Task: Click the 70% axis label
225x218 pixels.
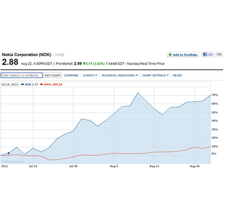Action: coord(215,95)
